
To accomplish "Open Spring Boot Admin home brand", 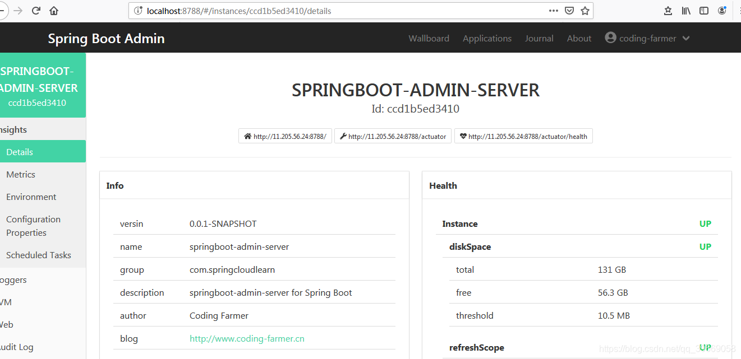I will tap(106, 39).
